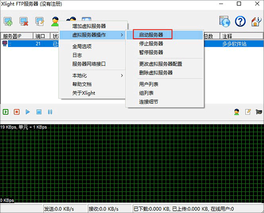Click the 服务器IP column header
The width and height of the screenshot is (264, 213).
tap(17, 36)
